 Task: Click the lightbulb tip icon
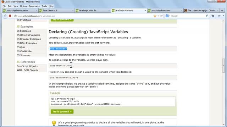(x=54, y=123)
